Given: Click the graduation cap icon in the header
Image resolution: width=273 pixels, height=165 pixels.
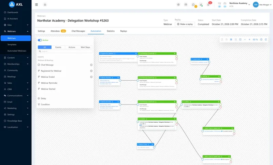Looking at the screenshot, I should [219, 3].
